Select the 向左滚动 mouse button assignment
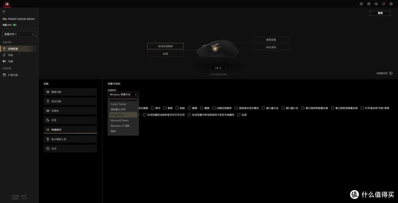398x203 pixels. tap(271, 47)
